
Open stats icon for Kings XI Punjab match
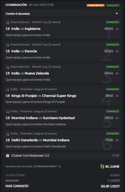click(x=117, y=96)
